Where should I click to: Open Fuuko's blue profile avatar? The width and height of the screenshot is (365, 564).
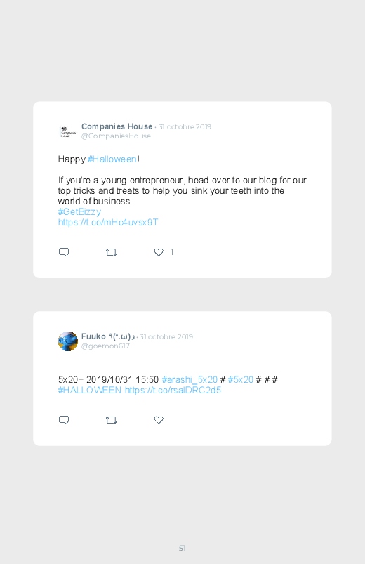[x=68, y=341]
